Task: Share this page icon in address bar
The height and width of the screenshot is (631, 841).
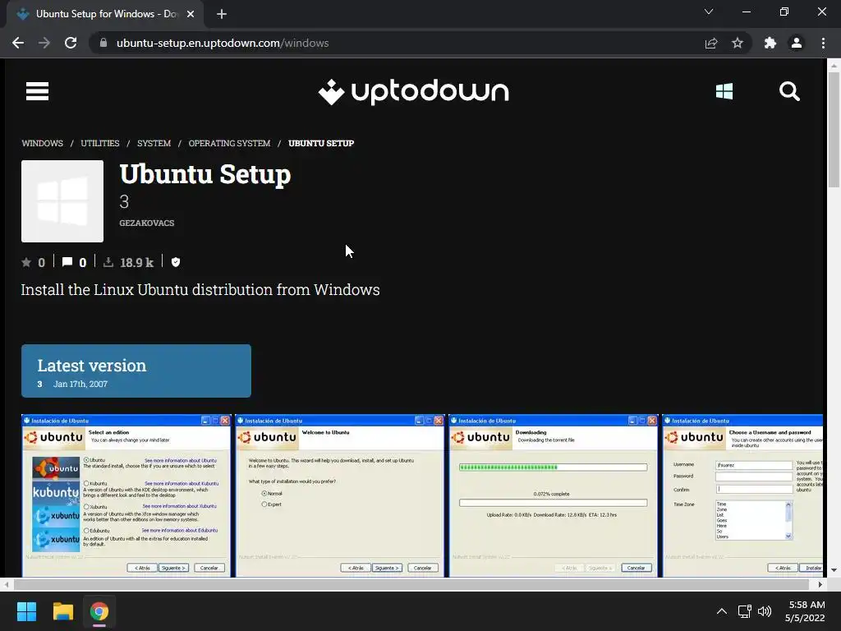Action: (x=711, y=43)
